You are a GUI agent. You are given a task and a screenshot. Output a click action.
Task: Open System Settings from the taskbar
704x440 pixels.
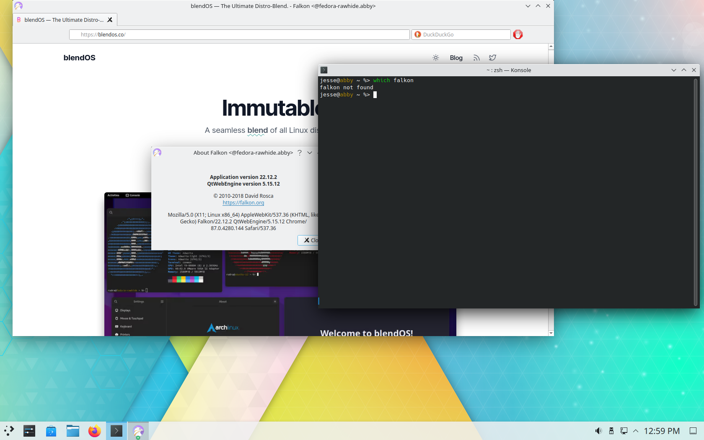(29, 430)
